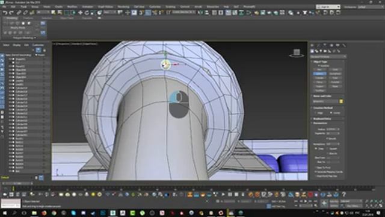Click the question mark help icon in bottom toolbar

coord(343,194)
